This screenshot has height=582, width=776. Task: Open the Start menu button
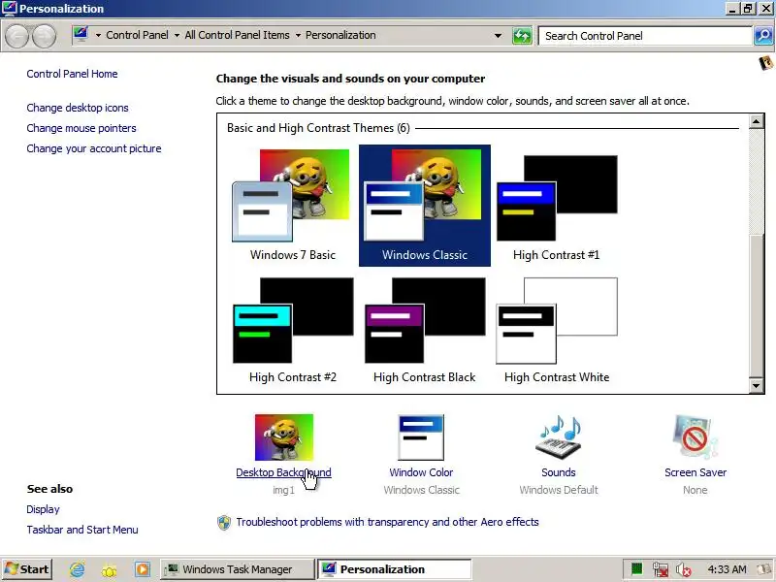click(x=27, y=569)
